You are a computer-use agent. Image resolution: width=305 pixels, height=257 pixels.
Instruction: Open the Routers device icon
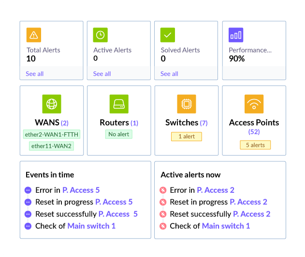(x=119, y=104)
